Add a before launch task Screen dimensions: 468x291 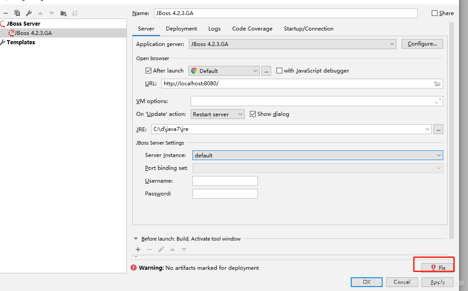(x=138, y=249)
